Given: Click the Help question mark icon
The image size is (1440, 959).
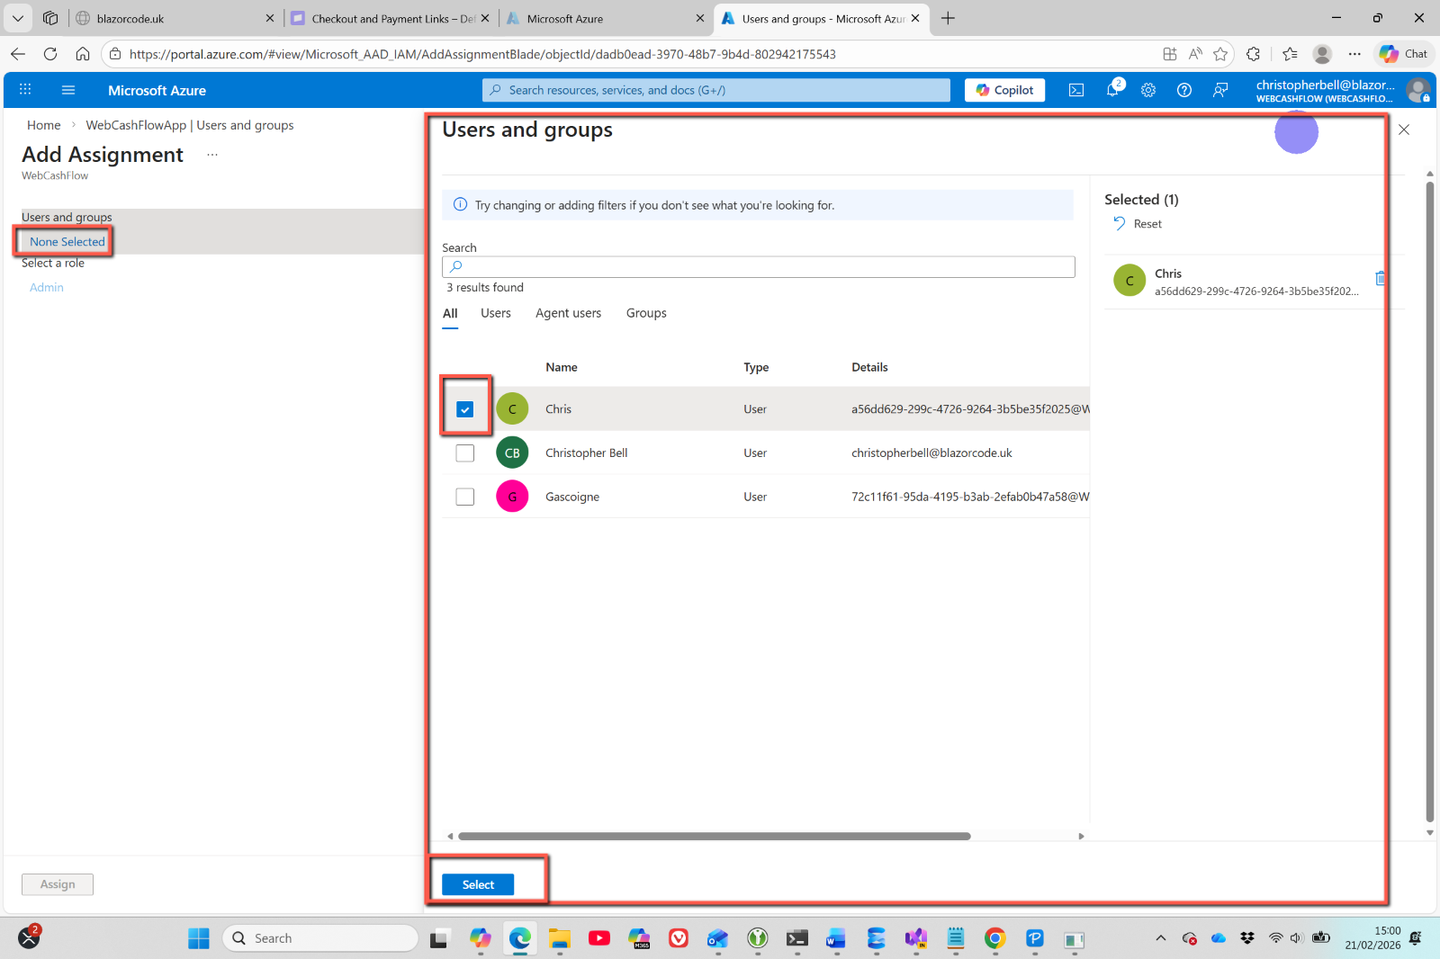Looking at the screenshot, I should point(1184,90).
